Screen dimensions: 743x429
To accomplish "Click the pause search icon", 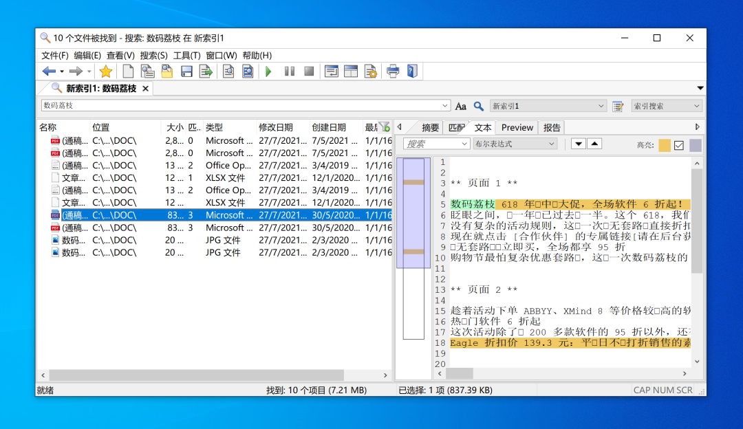I will pos(290,71).
